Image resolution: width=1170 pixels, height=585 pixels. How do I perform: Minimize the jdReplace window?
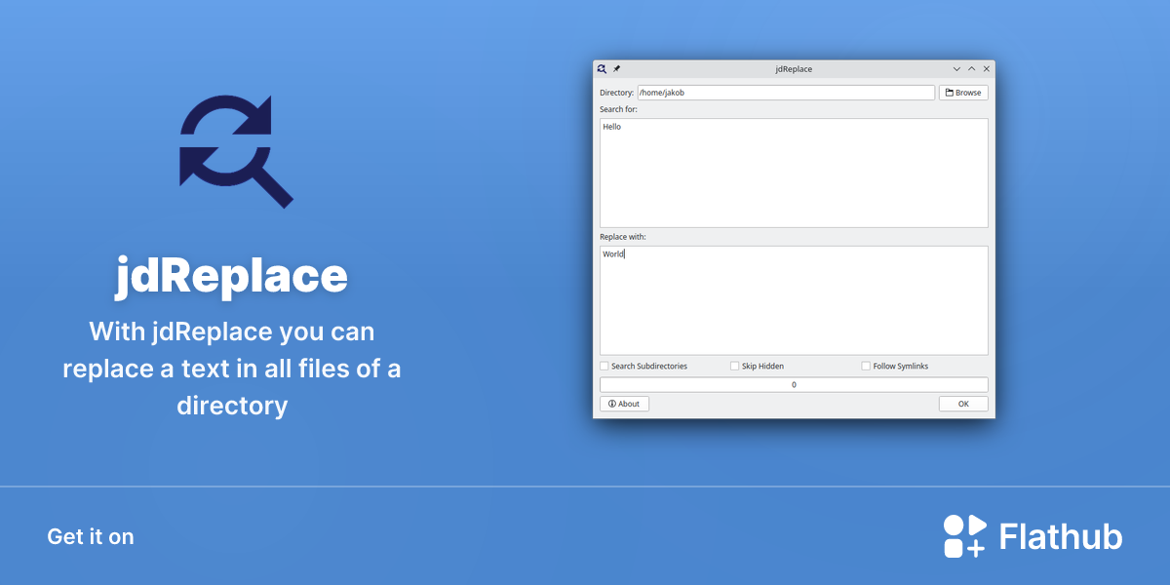coord(956,69)
